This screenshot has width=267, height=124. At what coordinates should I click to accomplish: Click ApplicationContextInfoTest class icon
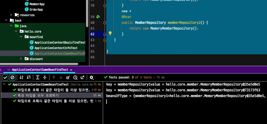click(x=32, y=48)
